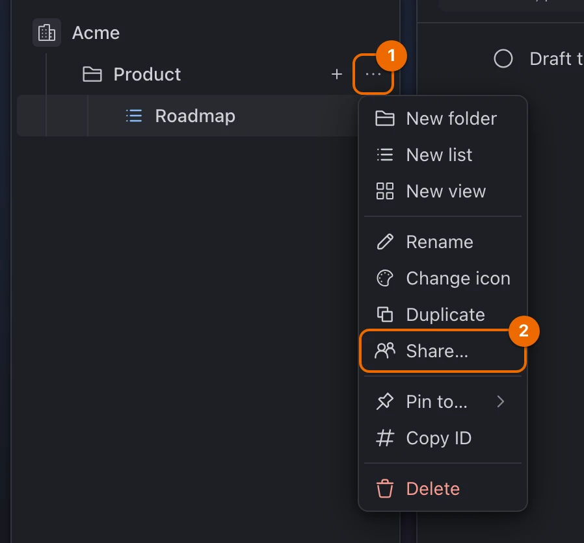Viewport: 584px width, 543px height.
Task: Click the Product folder icon
Action: tap(92, 75)
